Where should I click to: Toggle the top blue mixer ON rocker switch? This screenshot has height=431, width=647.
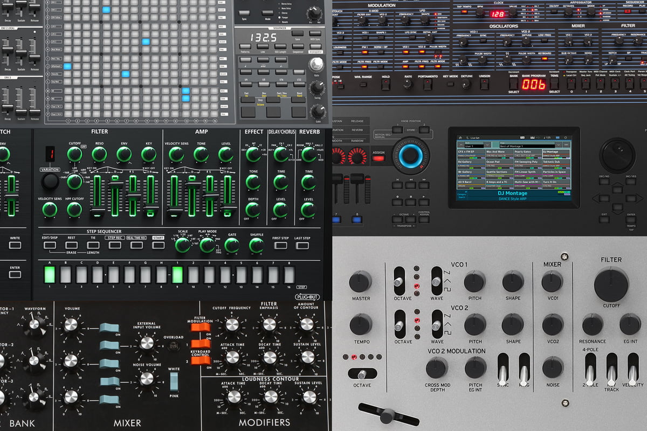tap(109, 328)
